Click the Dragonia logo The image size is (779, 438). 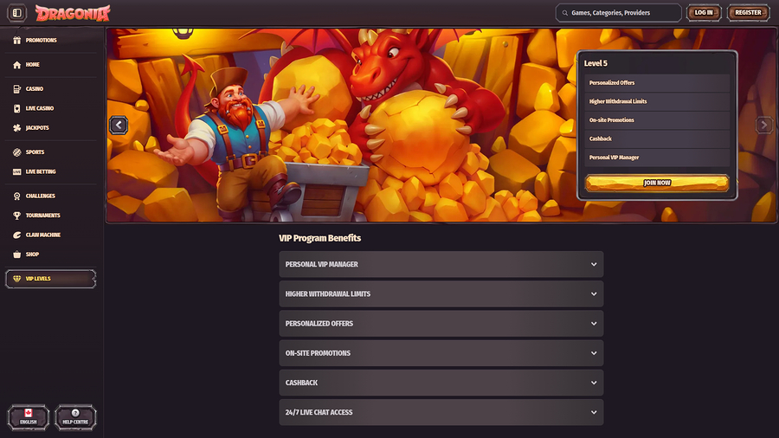point(73,13)
